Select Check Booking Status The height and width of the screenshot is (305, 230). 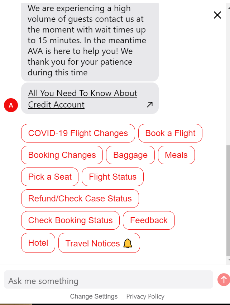click(x=70, y=220)
